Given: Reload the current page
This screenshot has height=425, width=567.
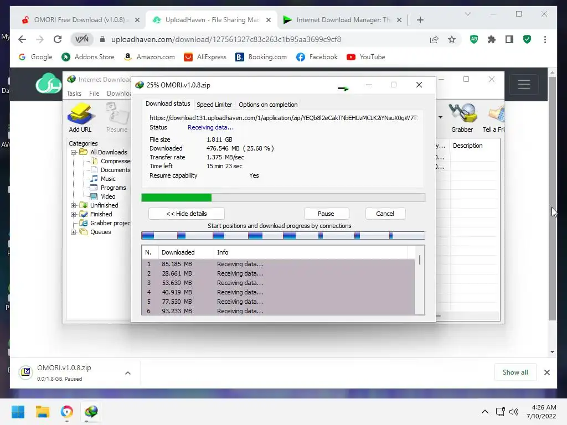Looking at the screenshot, I should pos(58,39).
